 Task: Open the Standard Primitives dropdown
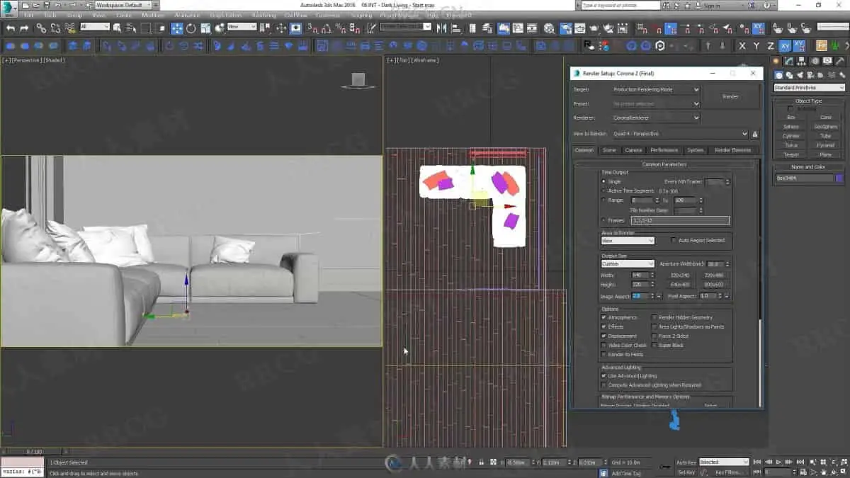coord(809,88)
